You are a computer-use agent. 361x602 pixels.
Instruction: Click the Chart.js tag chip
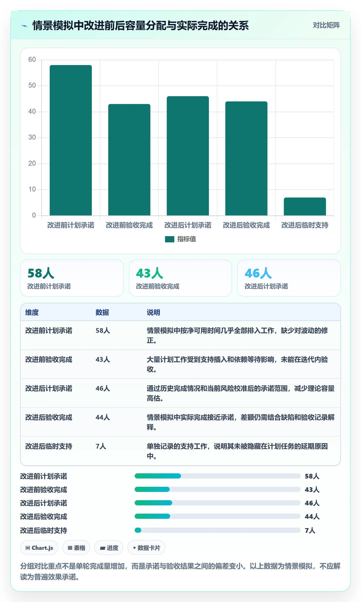(x=39, y=548)
